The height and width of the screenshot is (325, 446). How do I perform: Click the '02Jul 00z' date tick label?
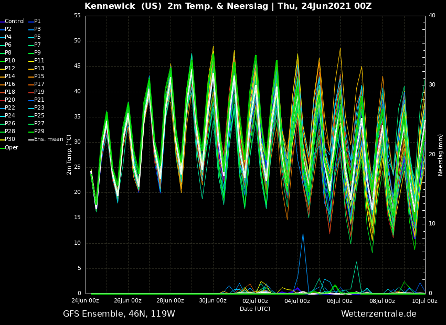click(x=255, y=301)
